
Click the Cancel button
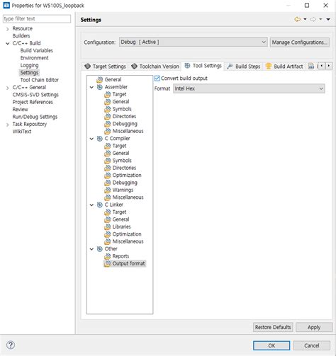[312, 345]
